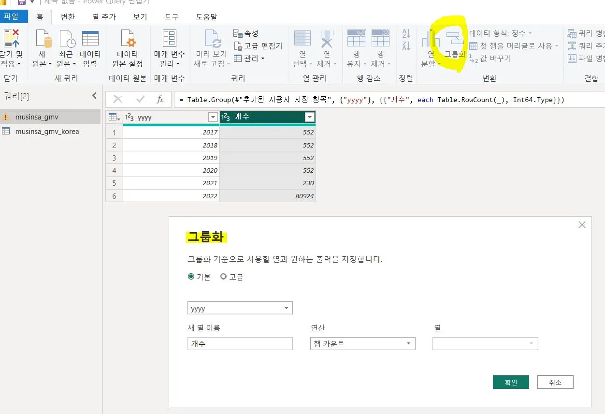Click Manage Parameters (매개 변수 관리) icon

coord(170,39)
